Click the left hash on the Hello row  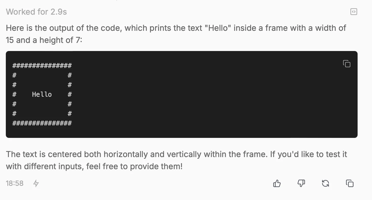14,94
